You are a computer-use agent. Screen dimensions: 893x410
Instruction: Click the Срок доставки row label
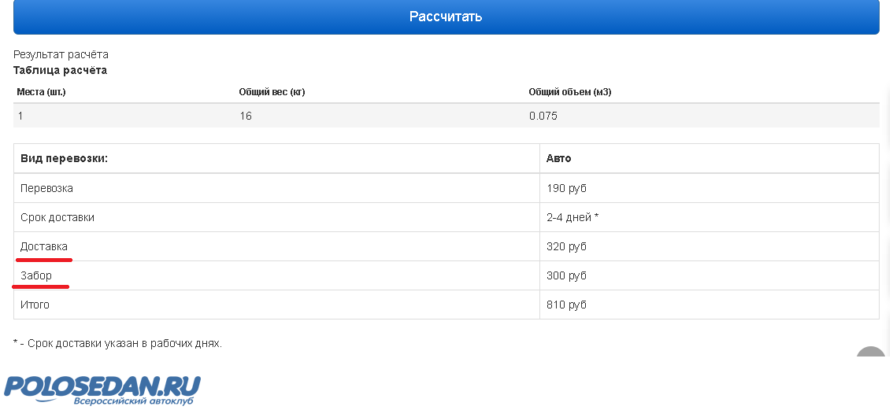(57, 217)
